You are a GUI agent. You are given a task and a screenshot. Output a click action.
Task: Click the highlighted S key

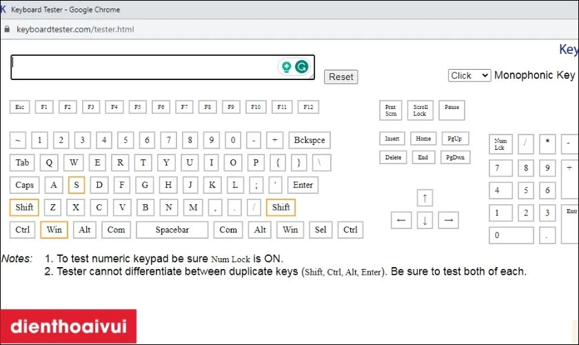pyautogui.click(x=77, y=185)
